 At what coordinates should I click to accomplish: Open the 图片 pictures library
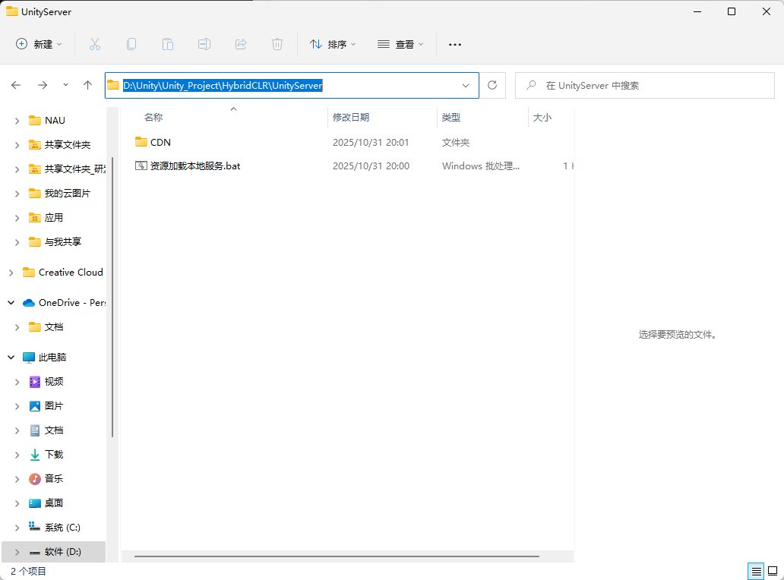46,405
